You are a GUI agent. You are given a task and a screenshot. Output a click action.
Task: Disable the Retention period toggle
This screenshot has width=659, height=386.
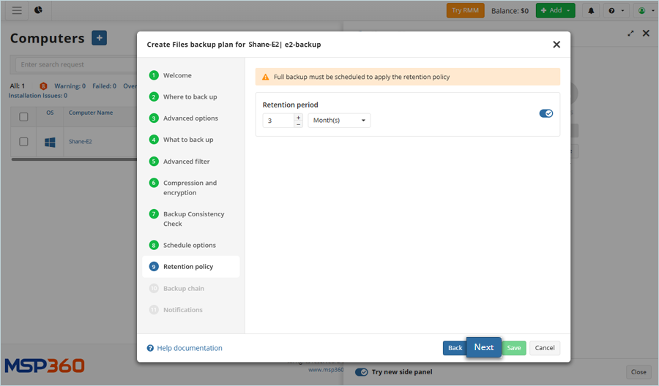point(546,113)
